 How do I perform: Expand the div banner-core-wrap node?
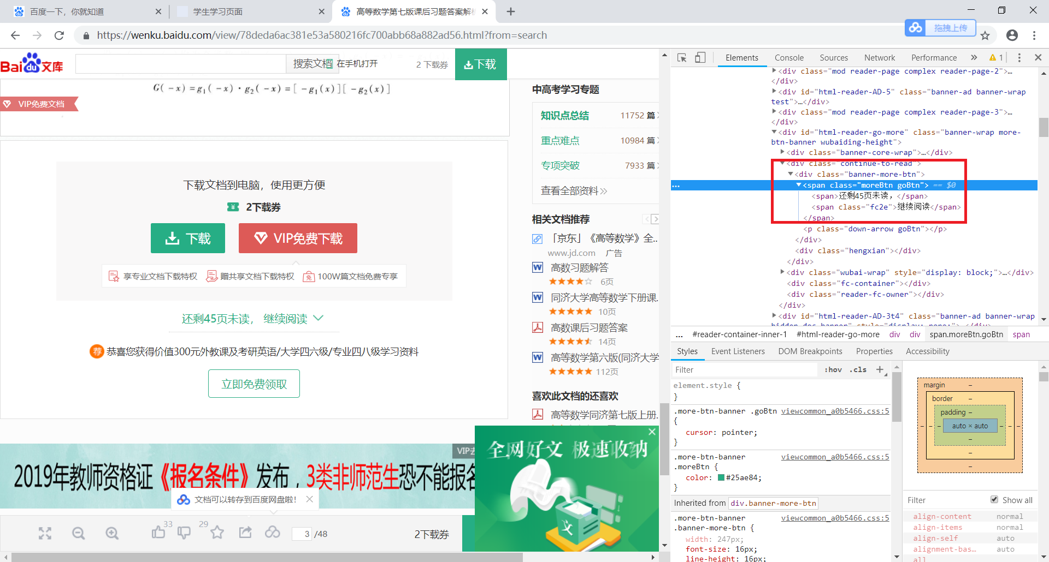click(x=782, y=152)
